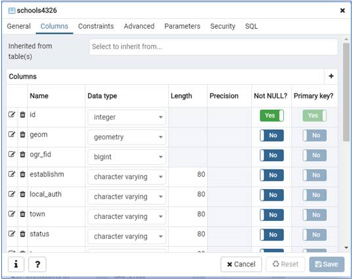
Task: Open the help question mark button
Action: [37, 264]
